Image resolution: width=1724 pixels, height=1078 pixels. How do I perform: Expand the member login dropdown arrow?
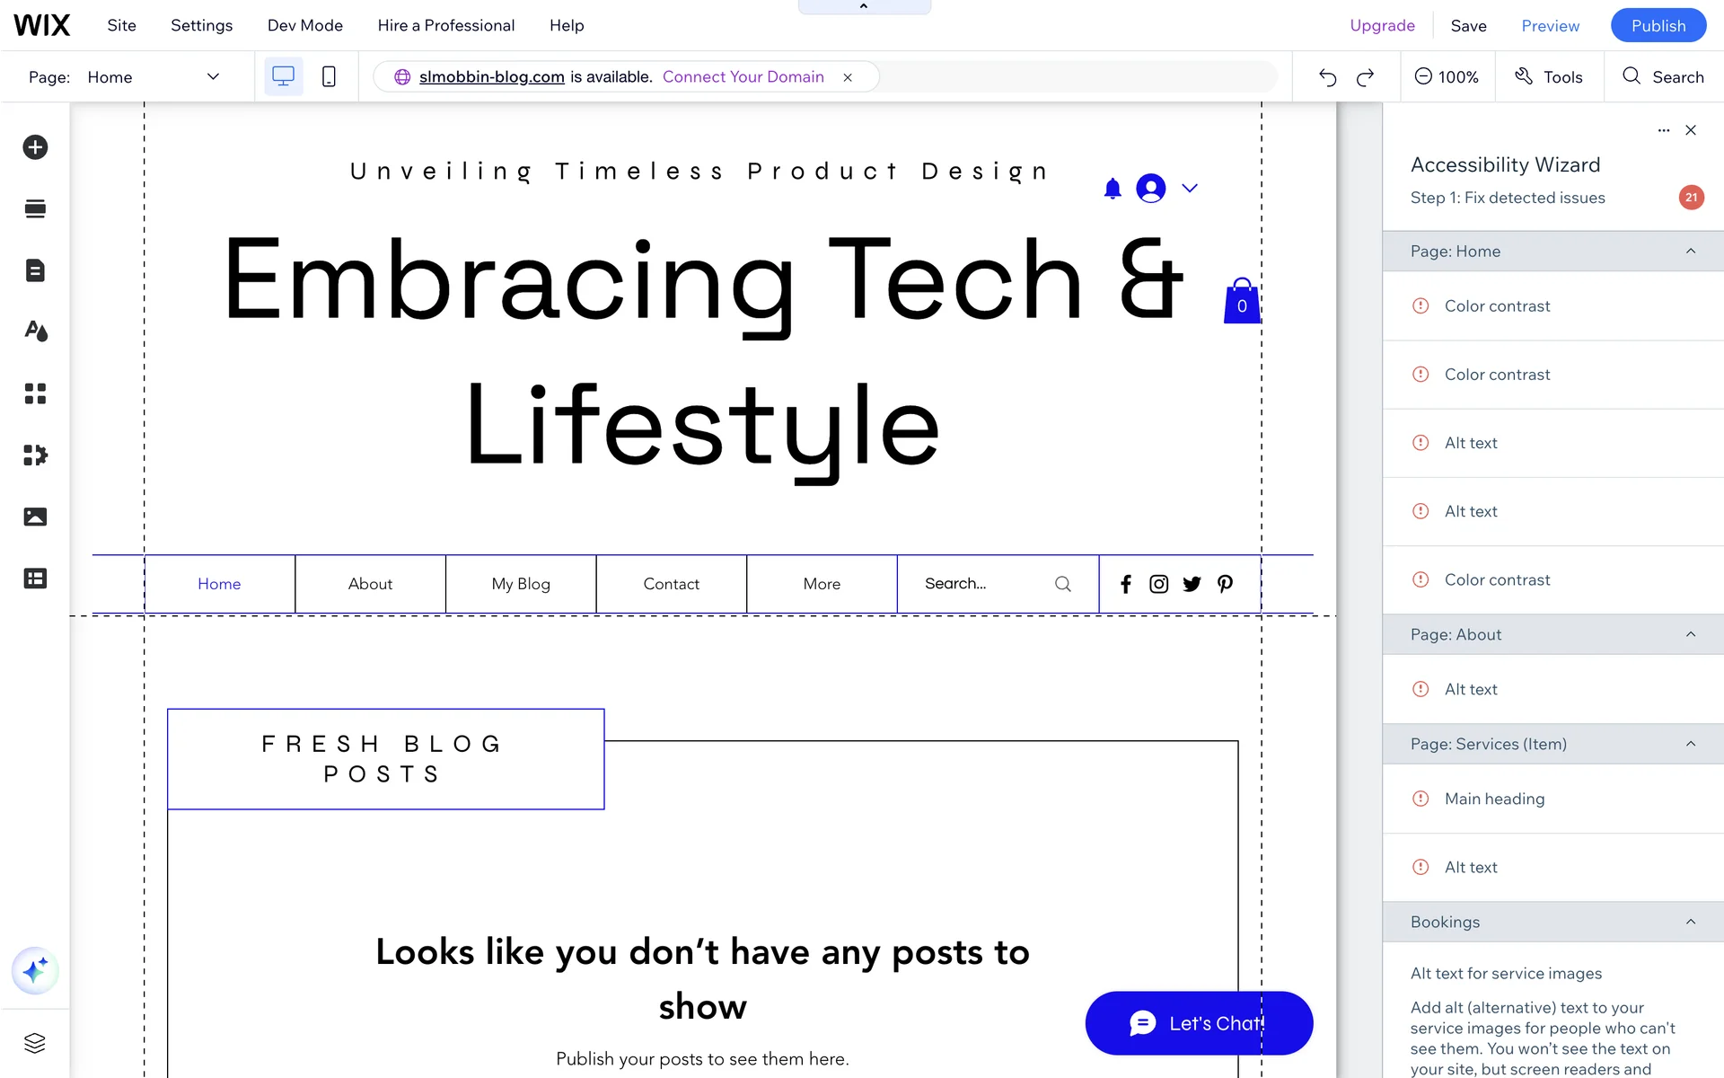point(1190,188)
